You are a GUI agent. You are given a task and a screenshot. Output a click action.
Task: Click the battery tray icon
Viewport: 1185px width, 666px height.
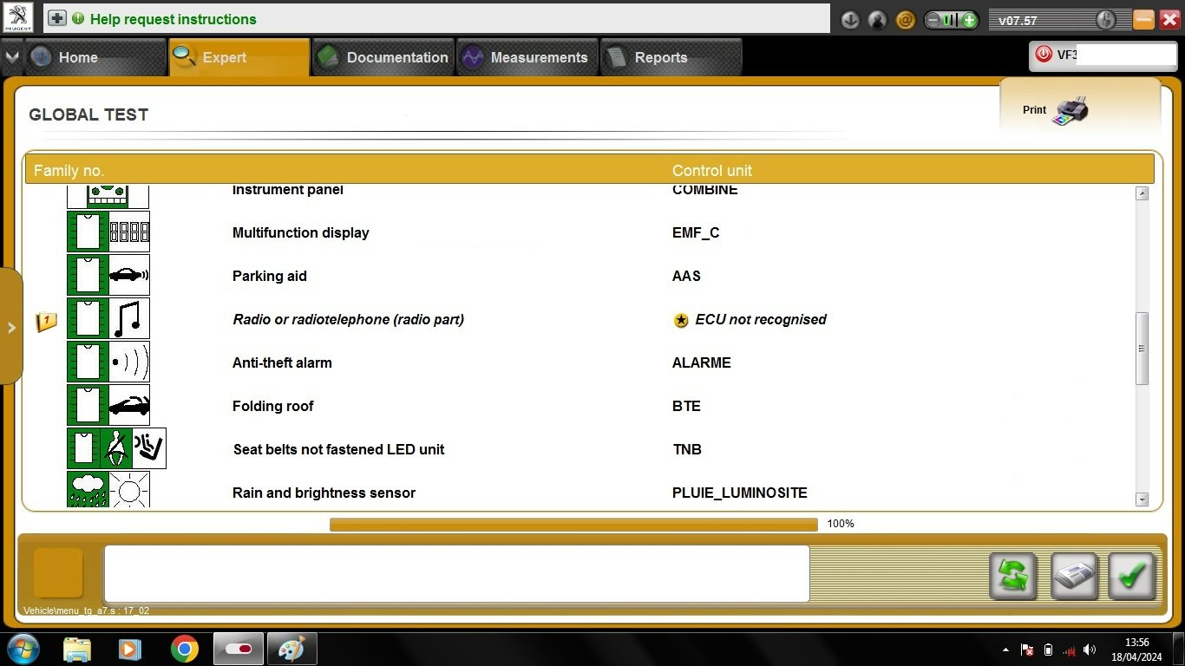(x=1049, y=650)
